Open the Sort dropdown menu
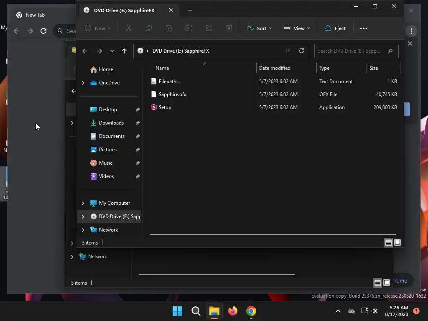 [259, 28]
